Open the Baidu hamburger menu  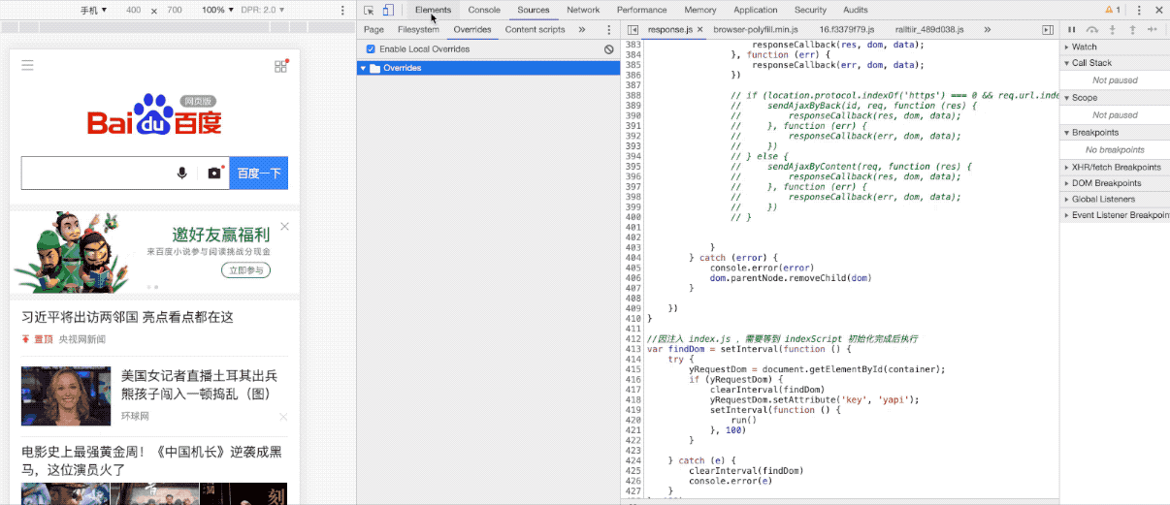coord(27,65)
